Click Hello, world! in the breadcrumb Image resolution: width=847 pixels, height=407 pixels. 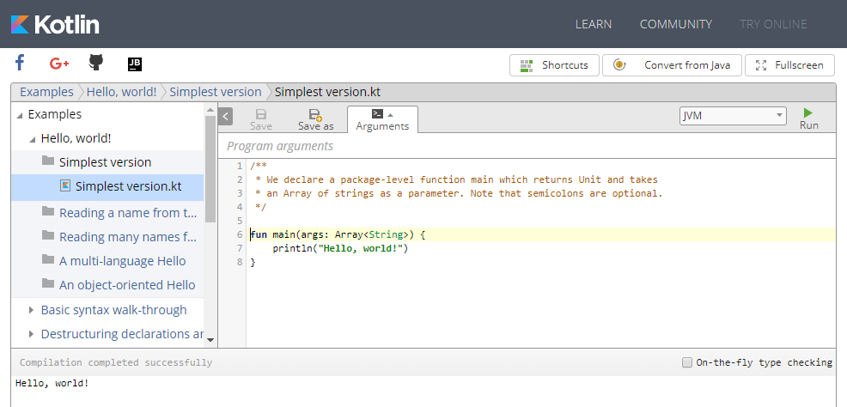tap(121, 92)
